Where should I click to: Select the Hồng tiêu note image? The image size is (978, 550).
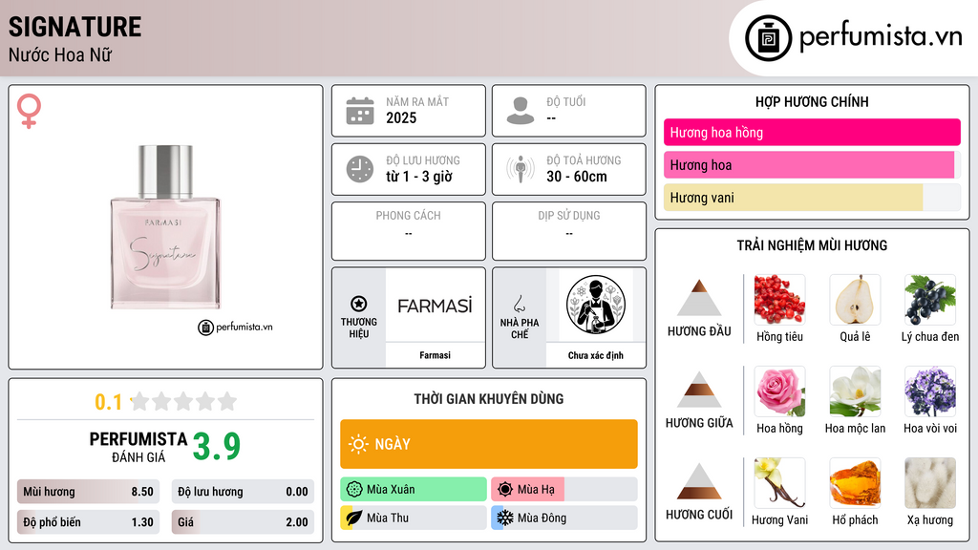coord(779,299)
